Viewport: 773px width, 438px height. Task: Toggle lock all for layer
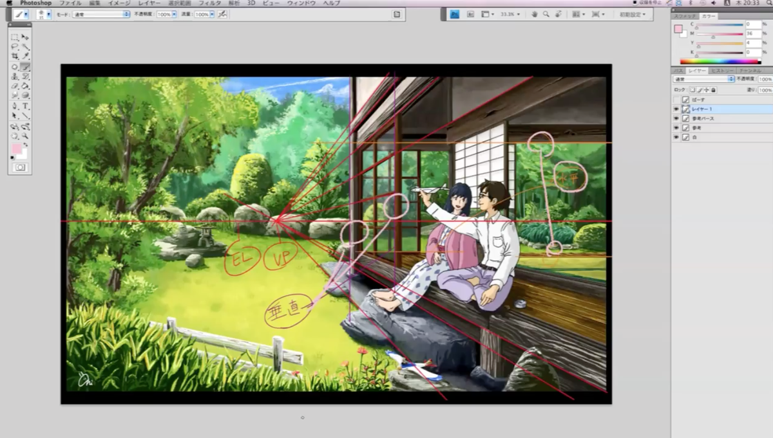(x=713, y=90)
